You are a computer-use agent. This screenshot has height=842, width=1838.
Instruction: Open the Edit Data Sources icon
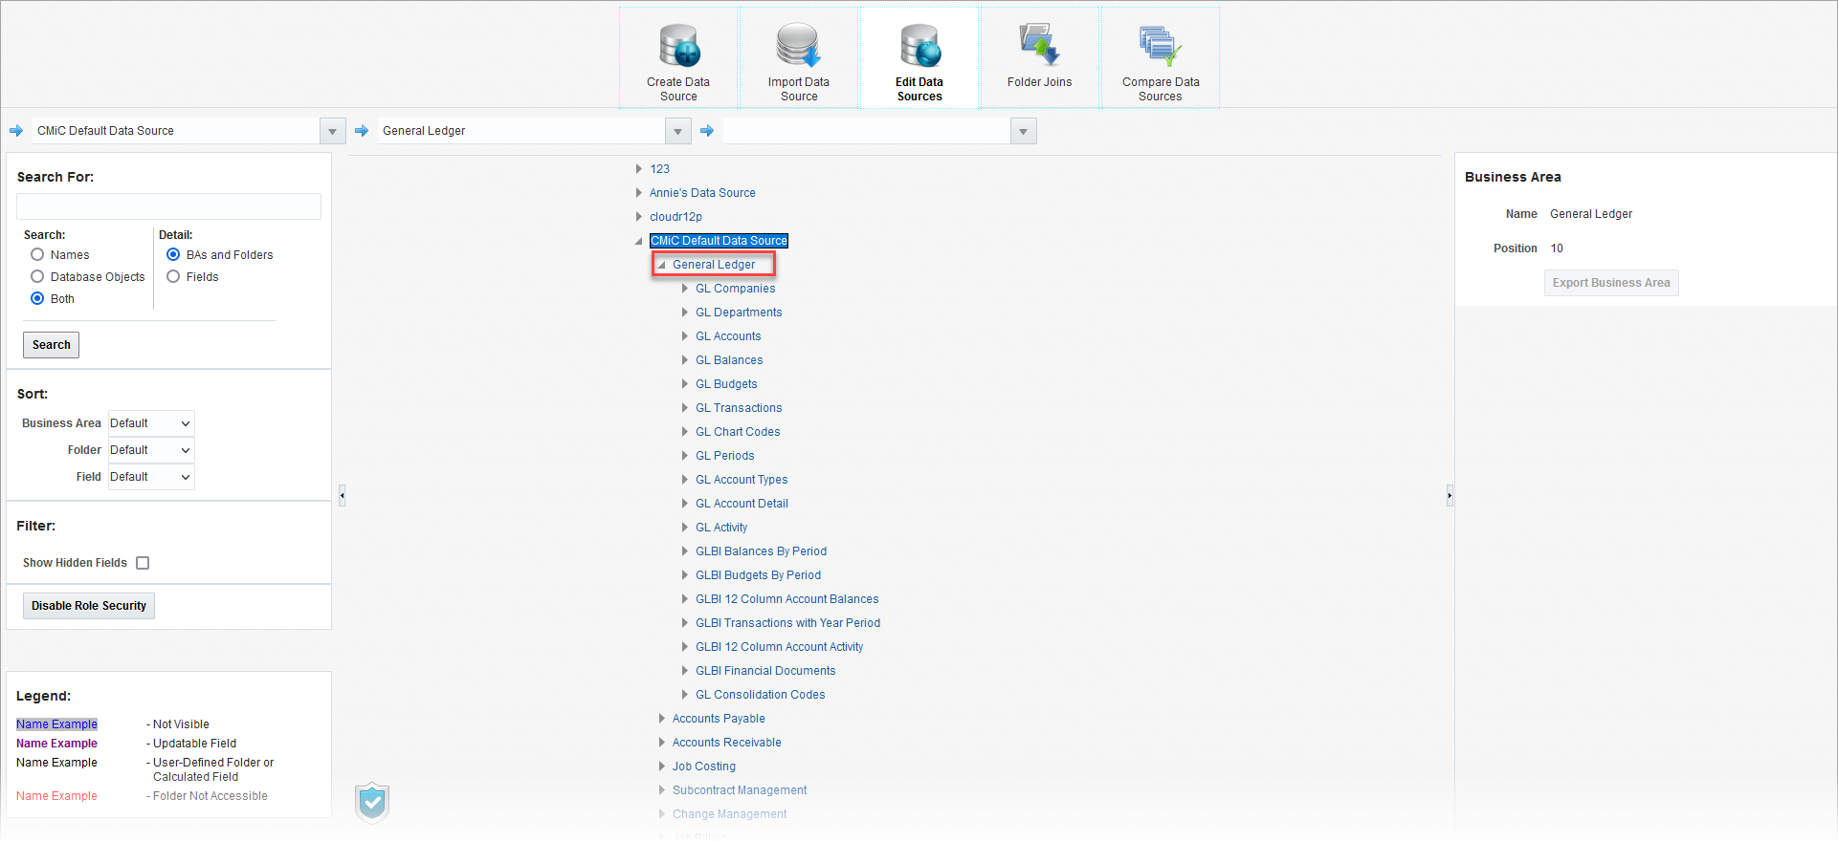[919, 46]
